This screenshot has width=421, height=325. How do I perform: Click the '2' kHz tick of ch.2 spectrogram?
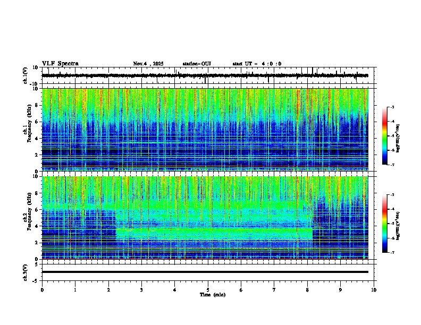tap(37, 243)
